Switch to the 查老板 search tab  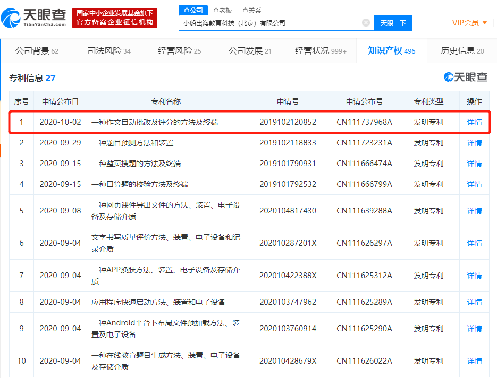pyautogui.click(x=223, y=11)
